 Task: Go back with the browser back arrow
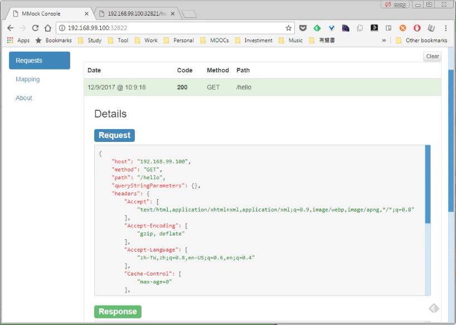[x=10, y=28]
